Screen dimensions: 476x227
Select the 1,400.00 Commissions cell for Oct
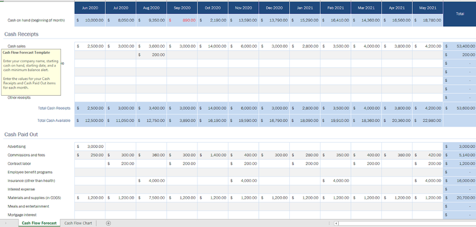coord(212,155)
